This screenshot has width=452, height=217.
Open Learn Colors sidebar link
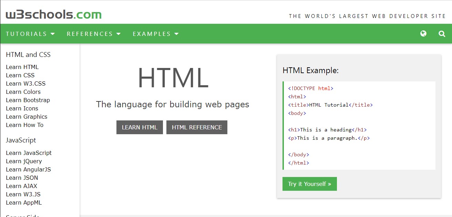click(23, 92)
